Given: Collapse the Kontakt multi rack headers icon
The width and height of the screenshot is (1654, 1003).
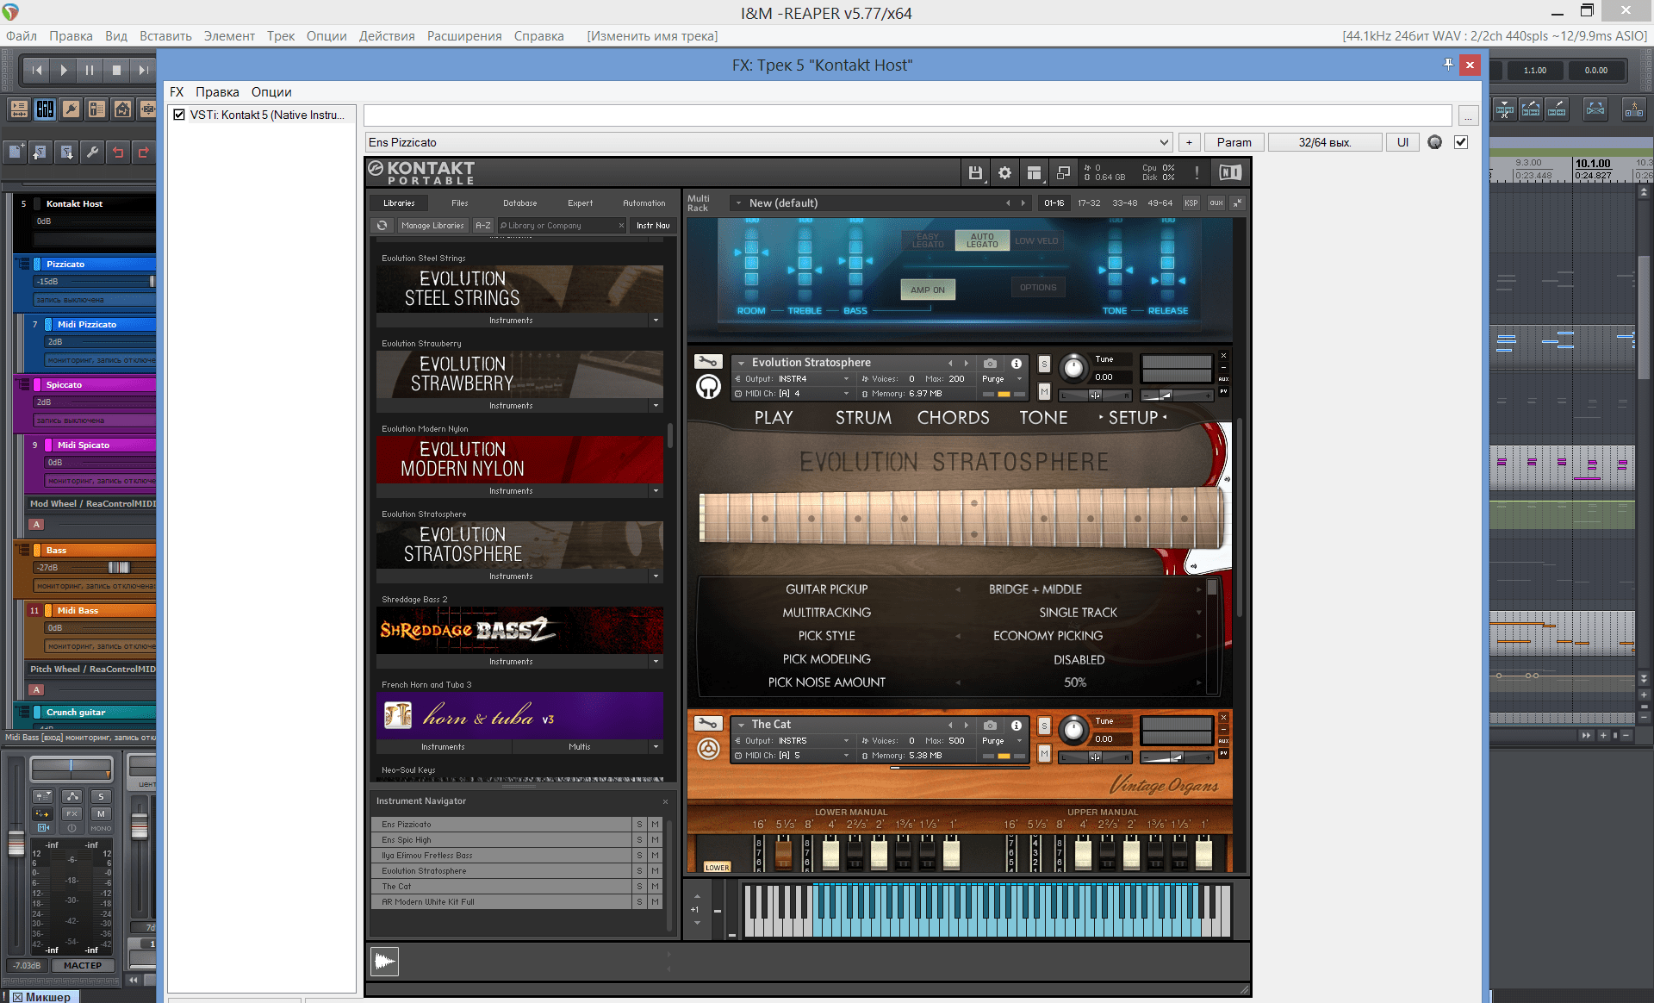Looking at the screenshot, I should tap(1237, 203).
